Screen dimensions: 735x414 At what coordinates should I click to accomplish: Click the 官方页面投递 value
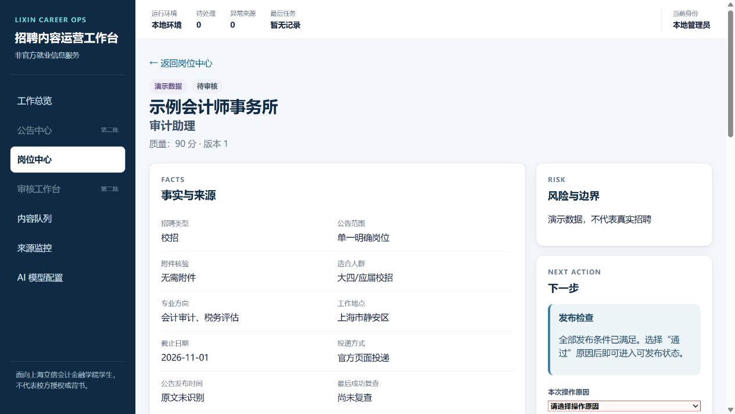coord(364,358)
